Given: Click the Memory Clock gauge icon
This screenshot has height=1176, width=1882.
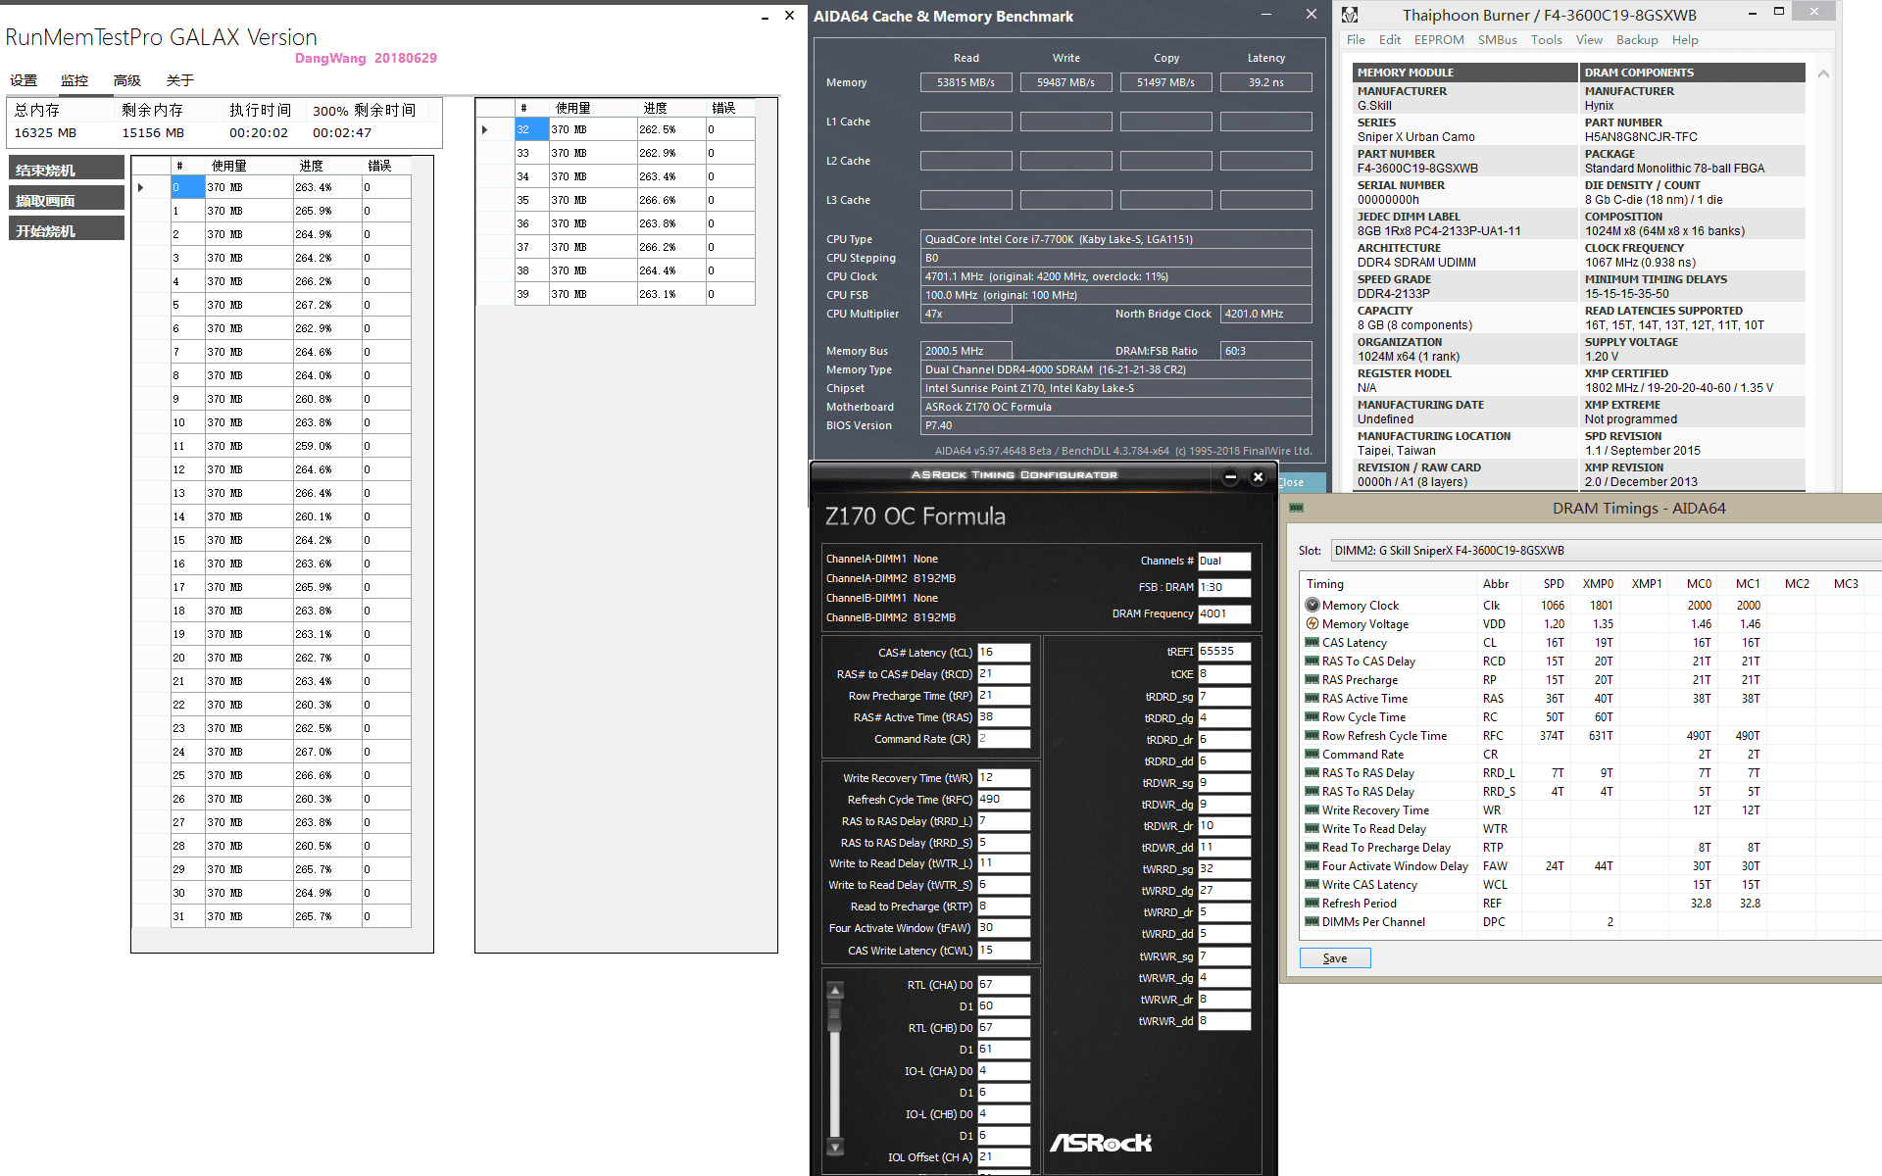Looking at the screenshot, I should click(x=1312, y=606).
